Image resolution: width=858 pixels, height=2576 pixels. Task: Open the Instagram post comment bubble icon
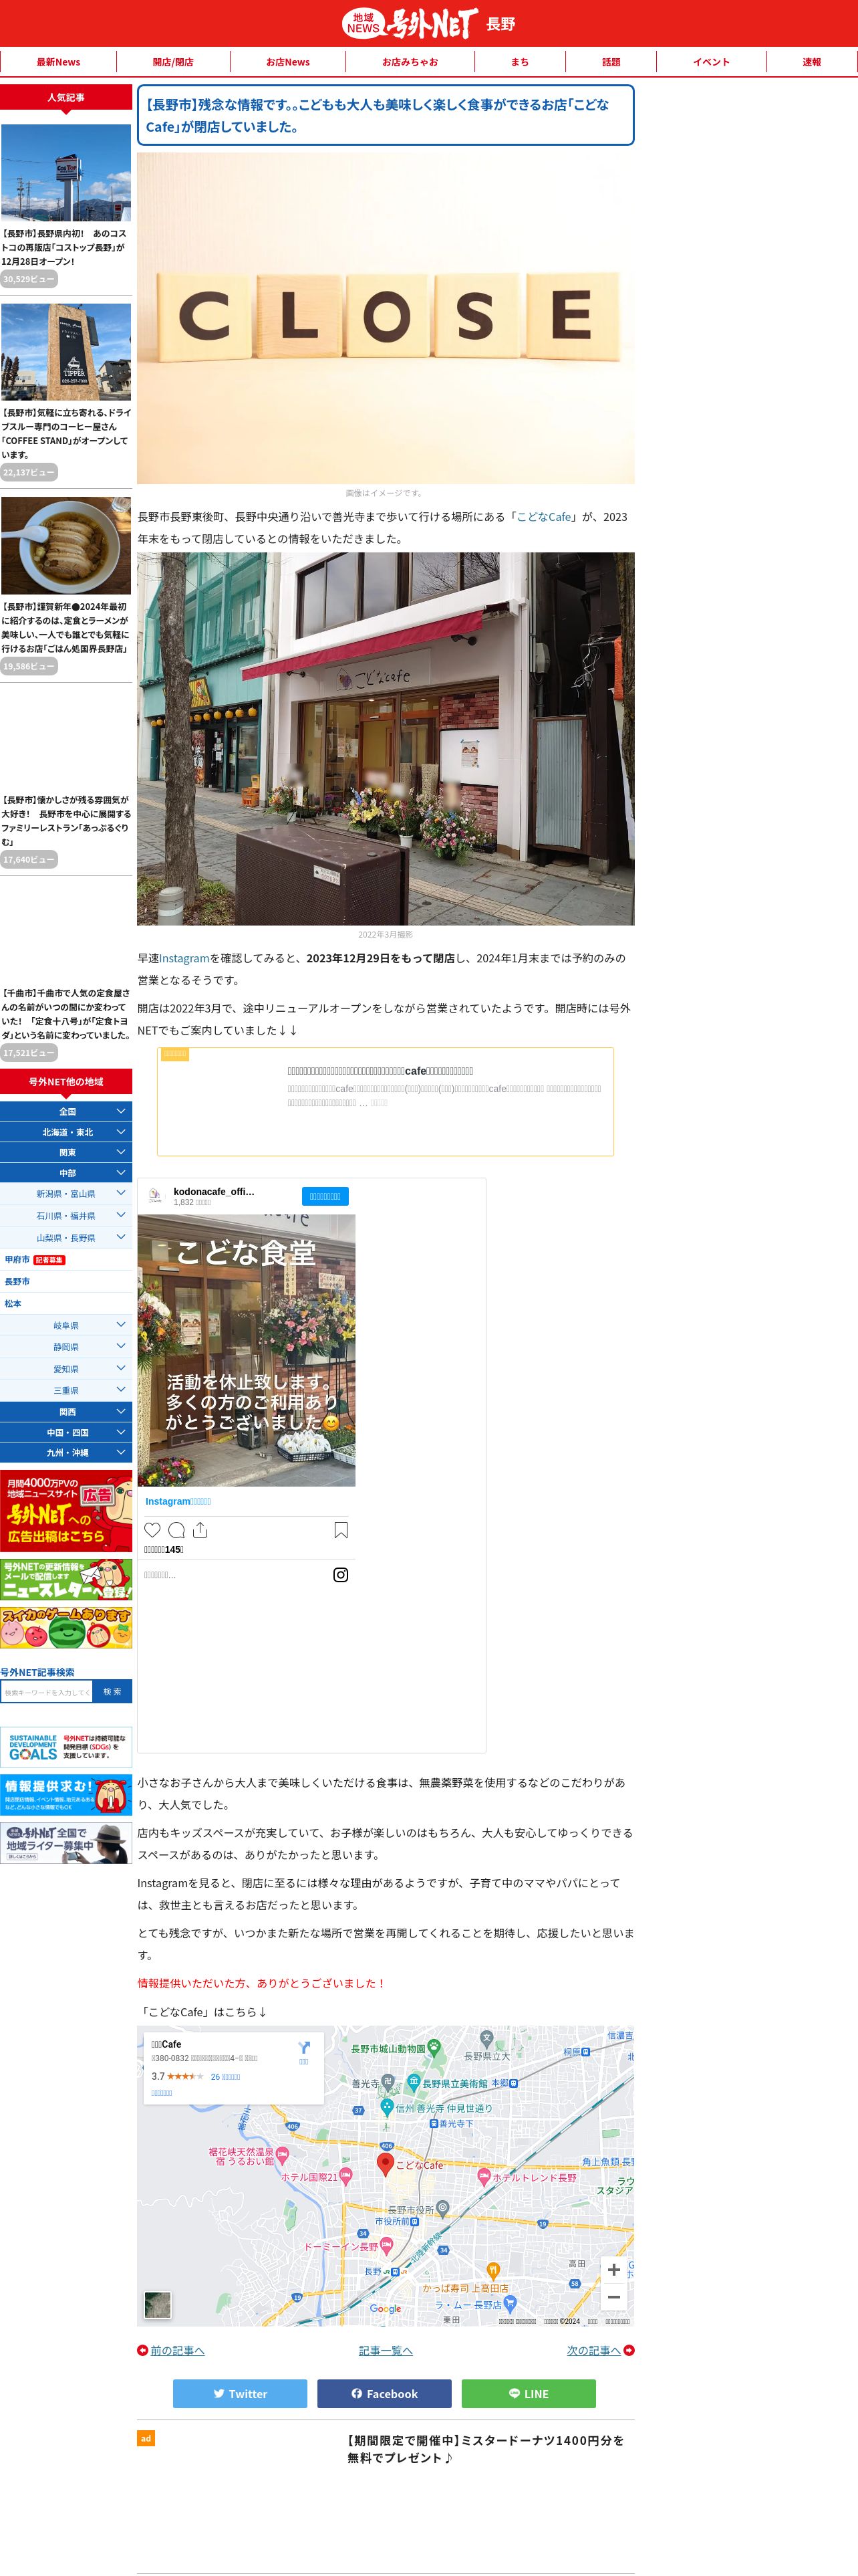click(177, 1529)
